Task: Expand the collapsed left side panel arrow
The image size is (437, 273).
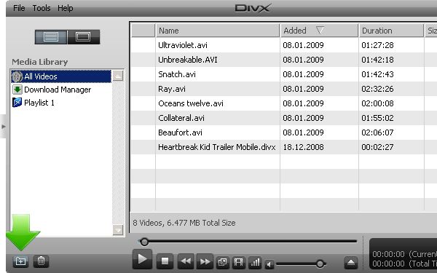Action: point(4,127)
